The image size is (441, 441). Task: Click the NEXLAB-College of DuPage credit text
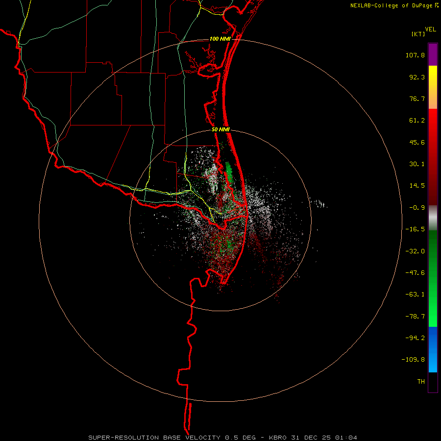tap(392, 5)
